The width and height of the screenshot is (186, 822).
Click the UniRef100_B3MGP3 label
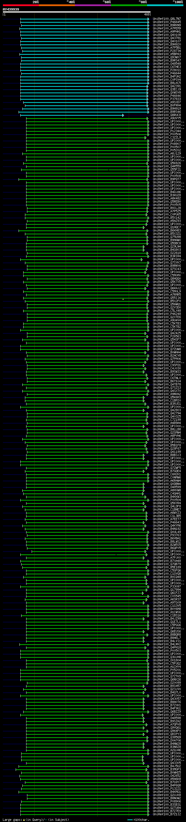167,769
